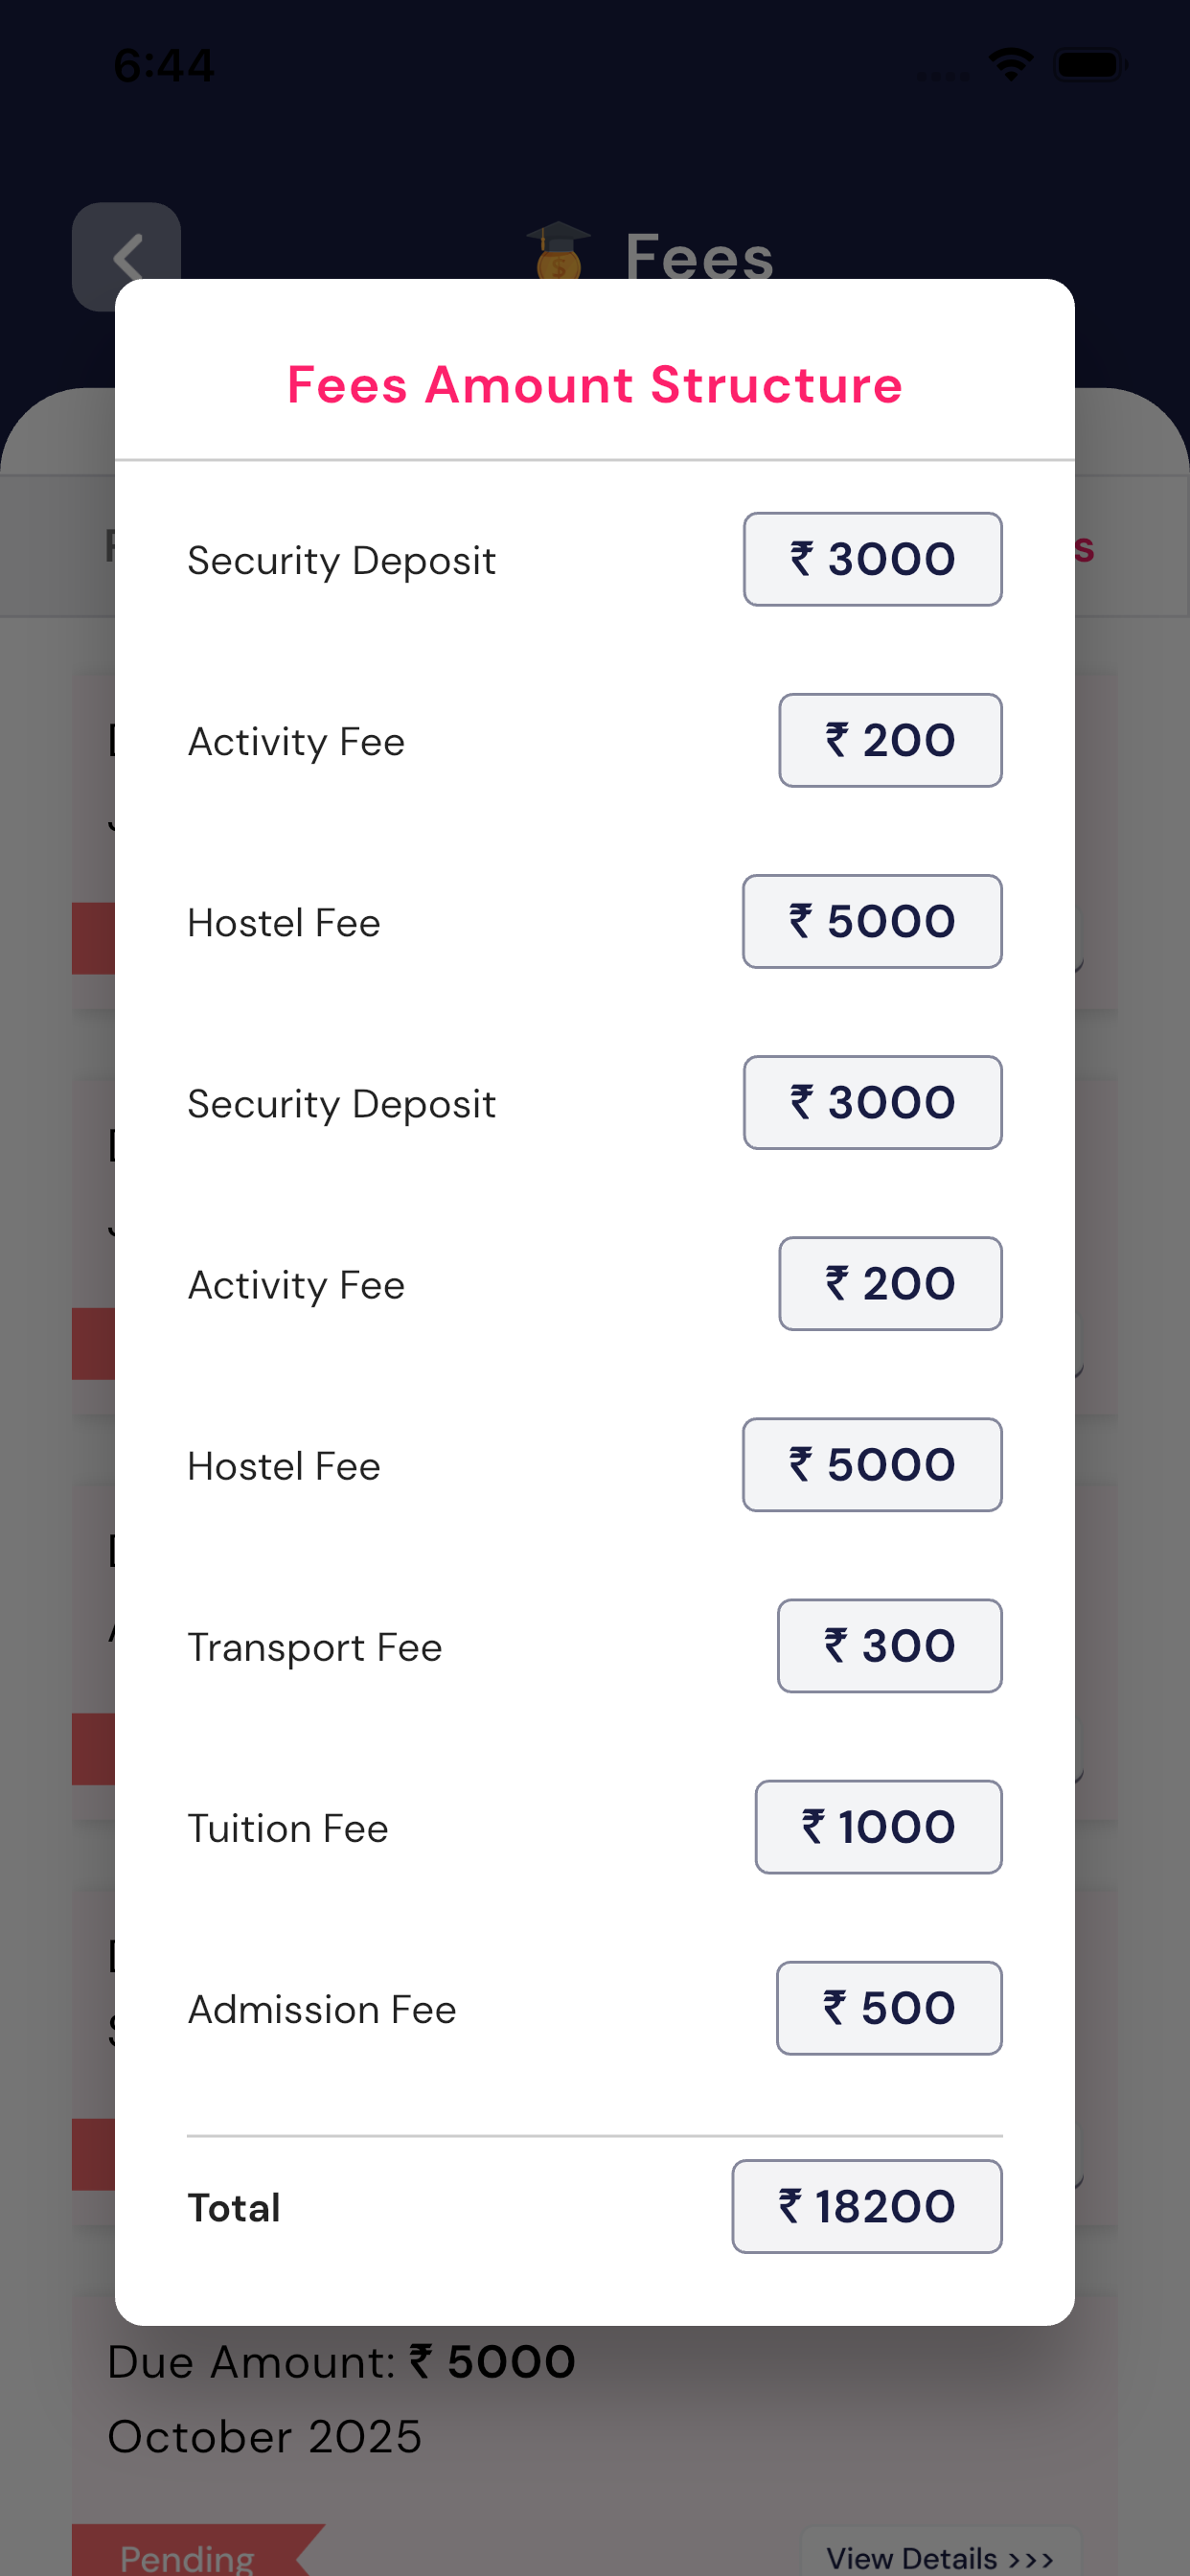Tap the Fees page title
The width and height of the screenshot is (1190, 2576).
point(699,256)
